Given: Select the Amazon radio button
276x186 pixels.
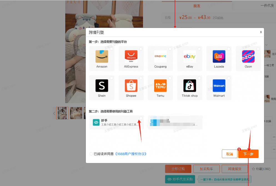Looking at the screenshot, I should [x=111, y=49].
